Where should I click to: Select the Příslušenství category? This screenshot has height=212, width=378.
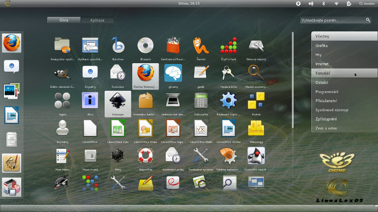coord(344,101)
